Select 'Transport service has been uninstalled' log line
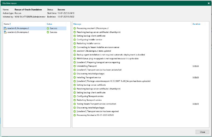Image resolution: width=212 pixels, height=137 pixels. [99, 70]
